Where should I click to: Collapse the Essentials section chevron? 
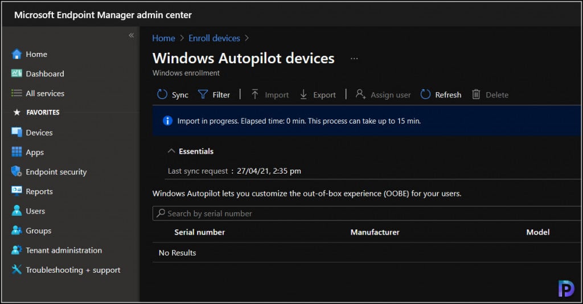click(171, 151)
